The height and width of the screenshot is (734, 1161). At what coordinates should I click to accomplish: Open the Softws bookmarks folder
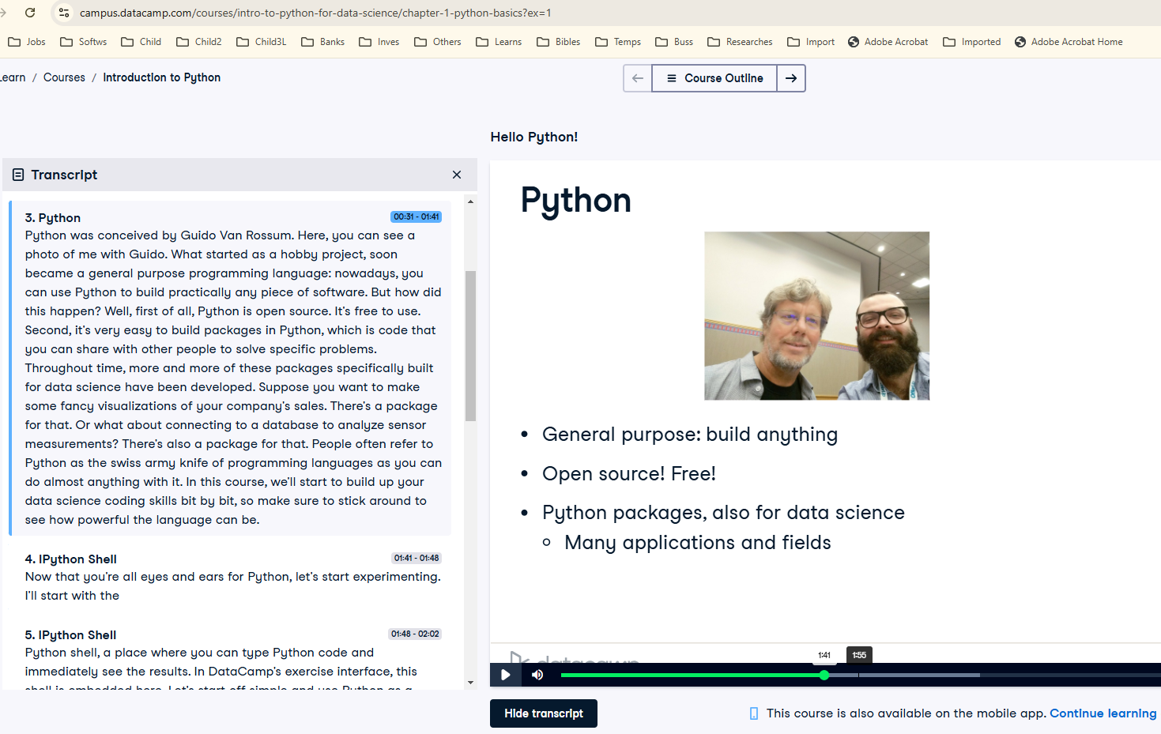(84, 42)
